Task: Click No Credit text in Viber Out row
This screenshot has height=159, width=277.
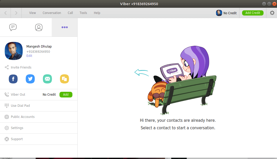Action: [x=49, y=95]
